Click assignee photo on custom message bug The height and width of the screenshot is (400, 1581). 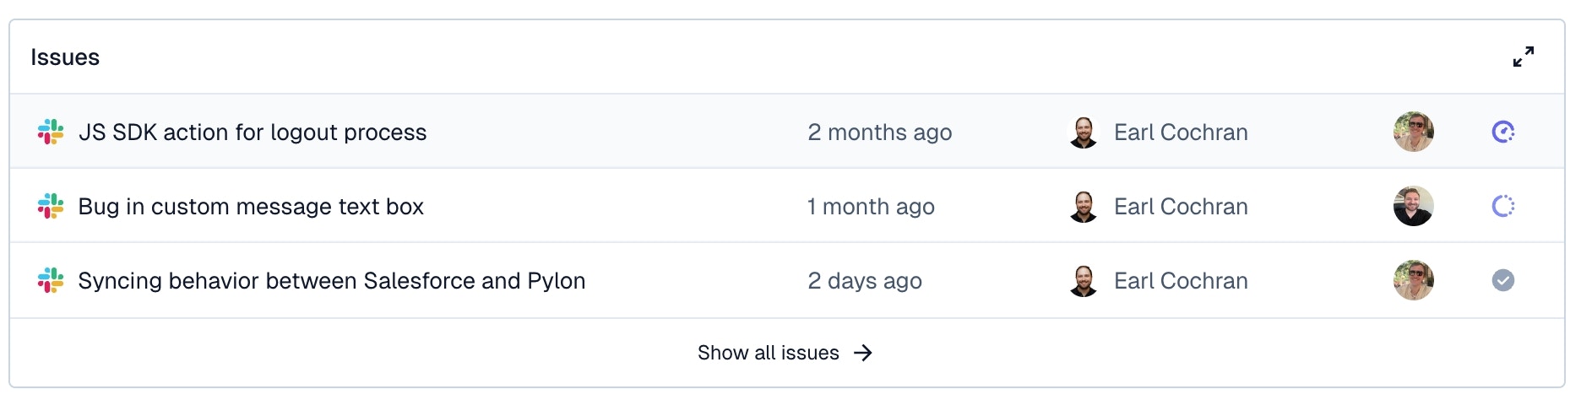click(x=1414, y=206)
